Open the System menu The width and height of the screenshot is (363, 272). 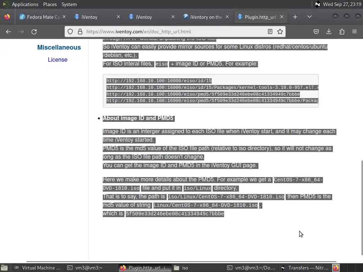pos(69,4)
